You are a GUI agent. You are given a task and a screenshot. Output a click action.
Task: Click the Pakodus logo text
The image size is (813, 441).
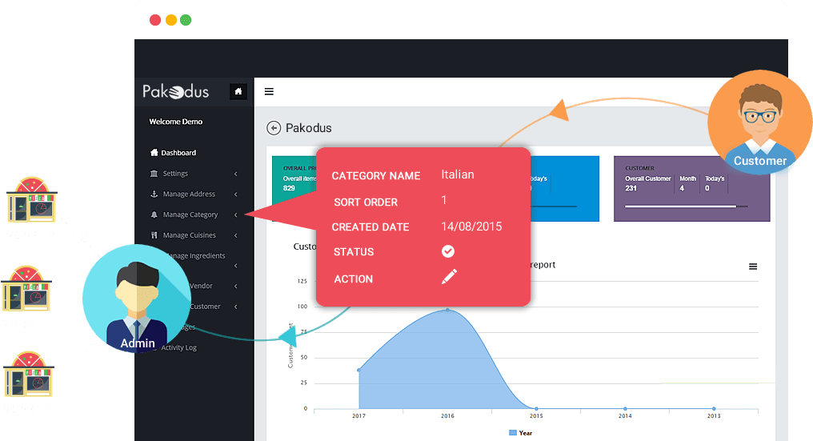tap(176, 91)
